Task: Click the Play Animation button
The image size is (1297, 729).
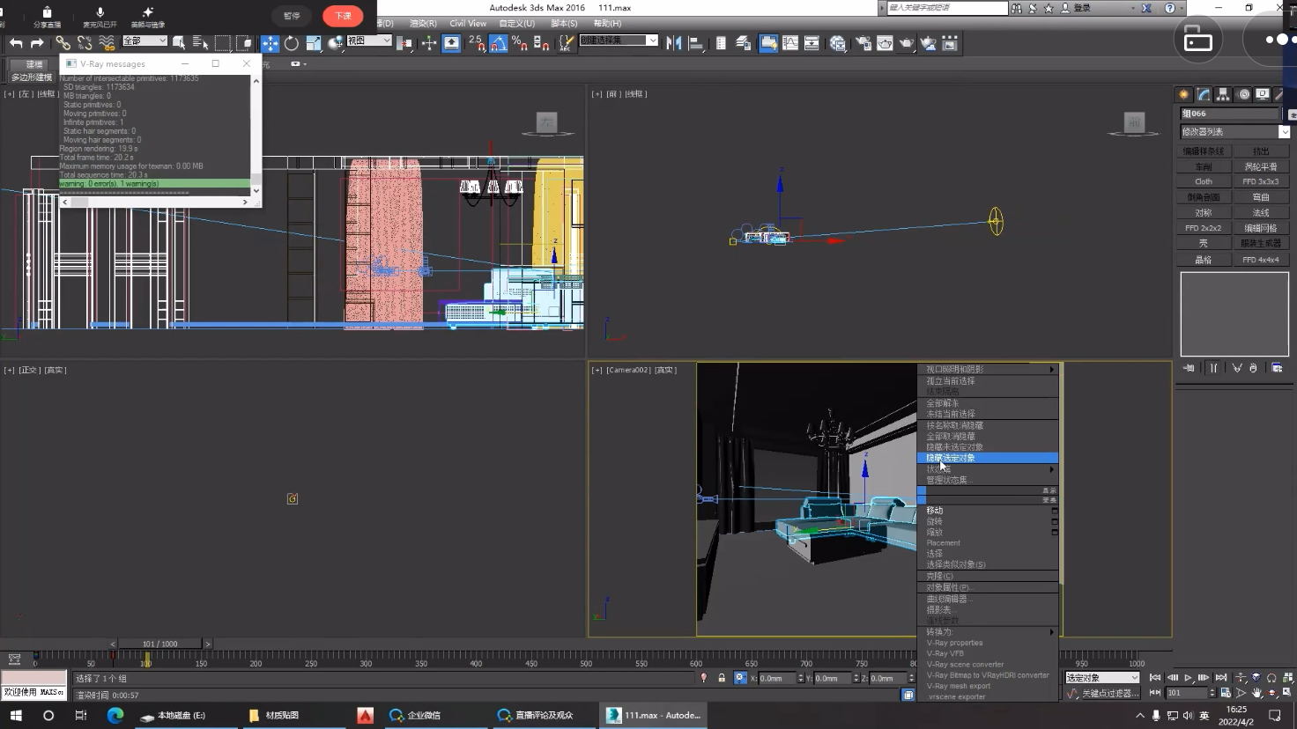Action: pyautogui.click(x=1188, y=678)
